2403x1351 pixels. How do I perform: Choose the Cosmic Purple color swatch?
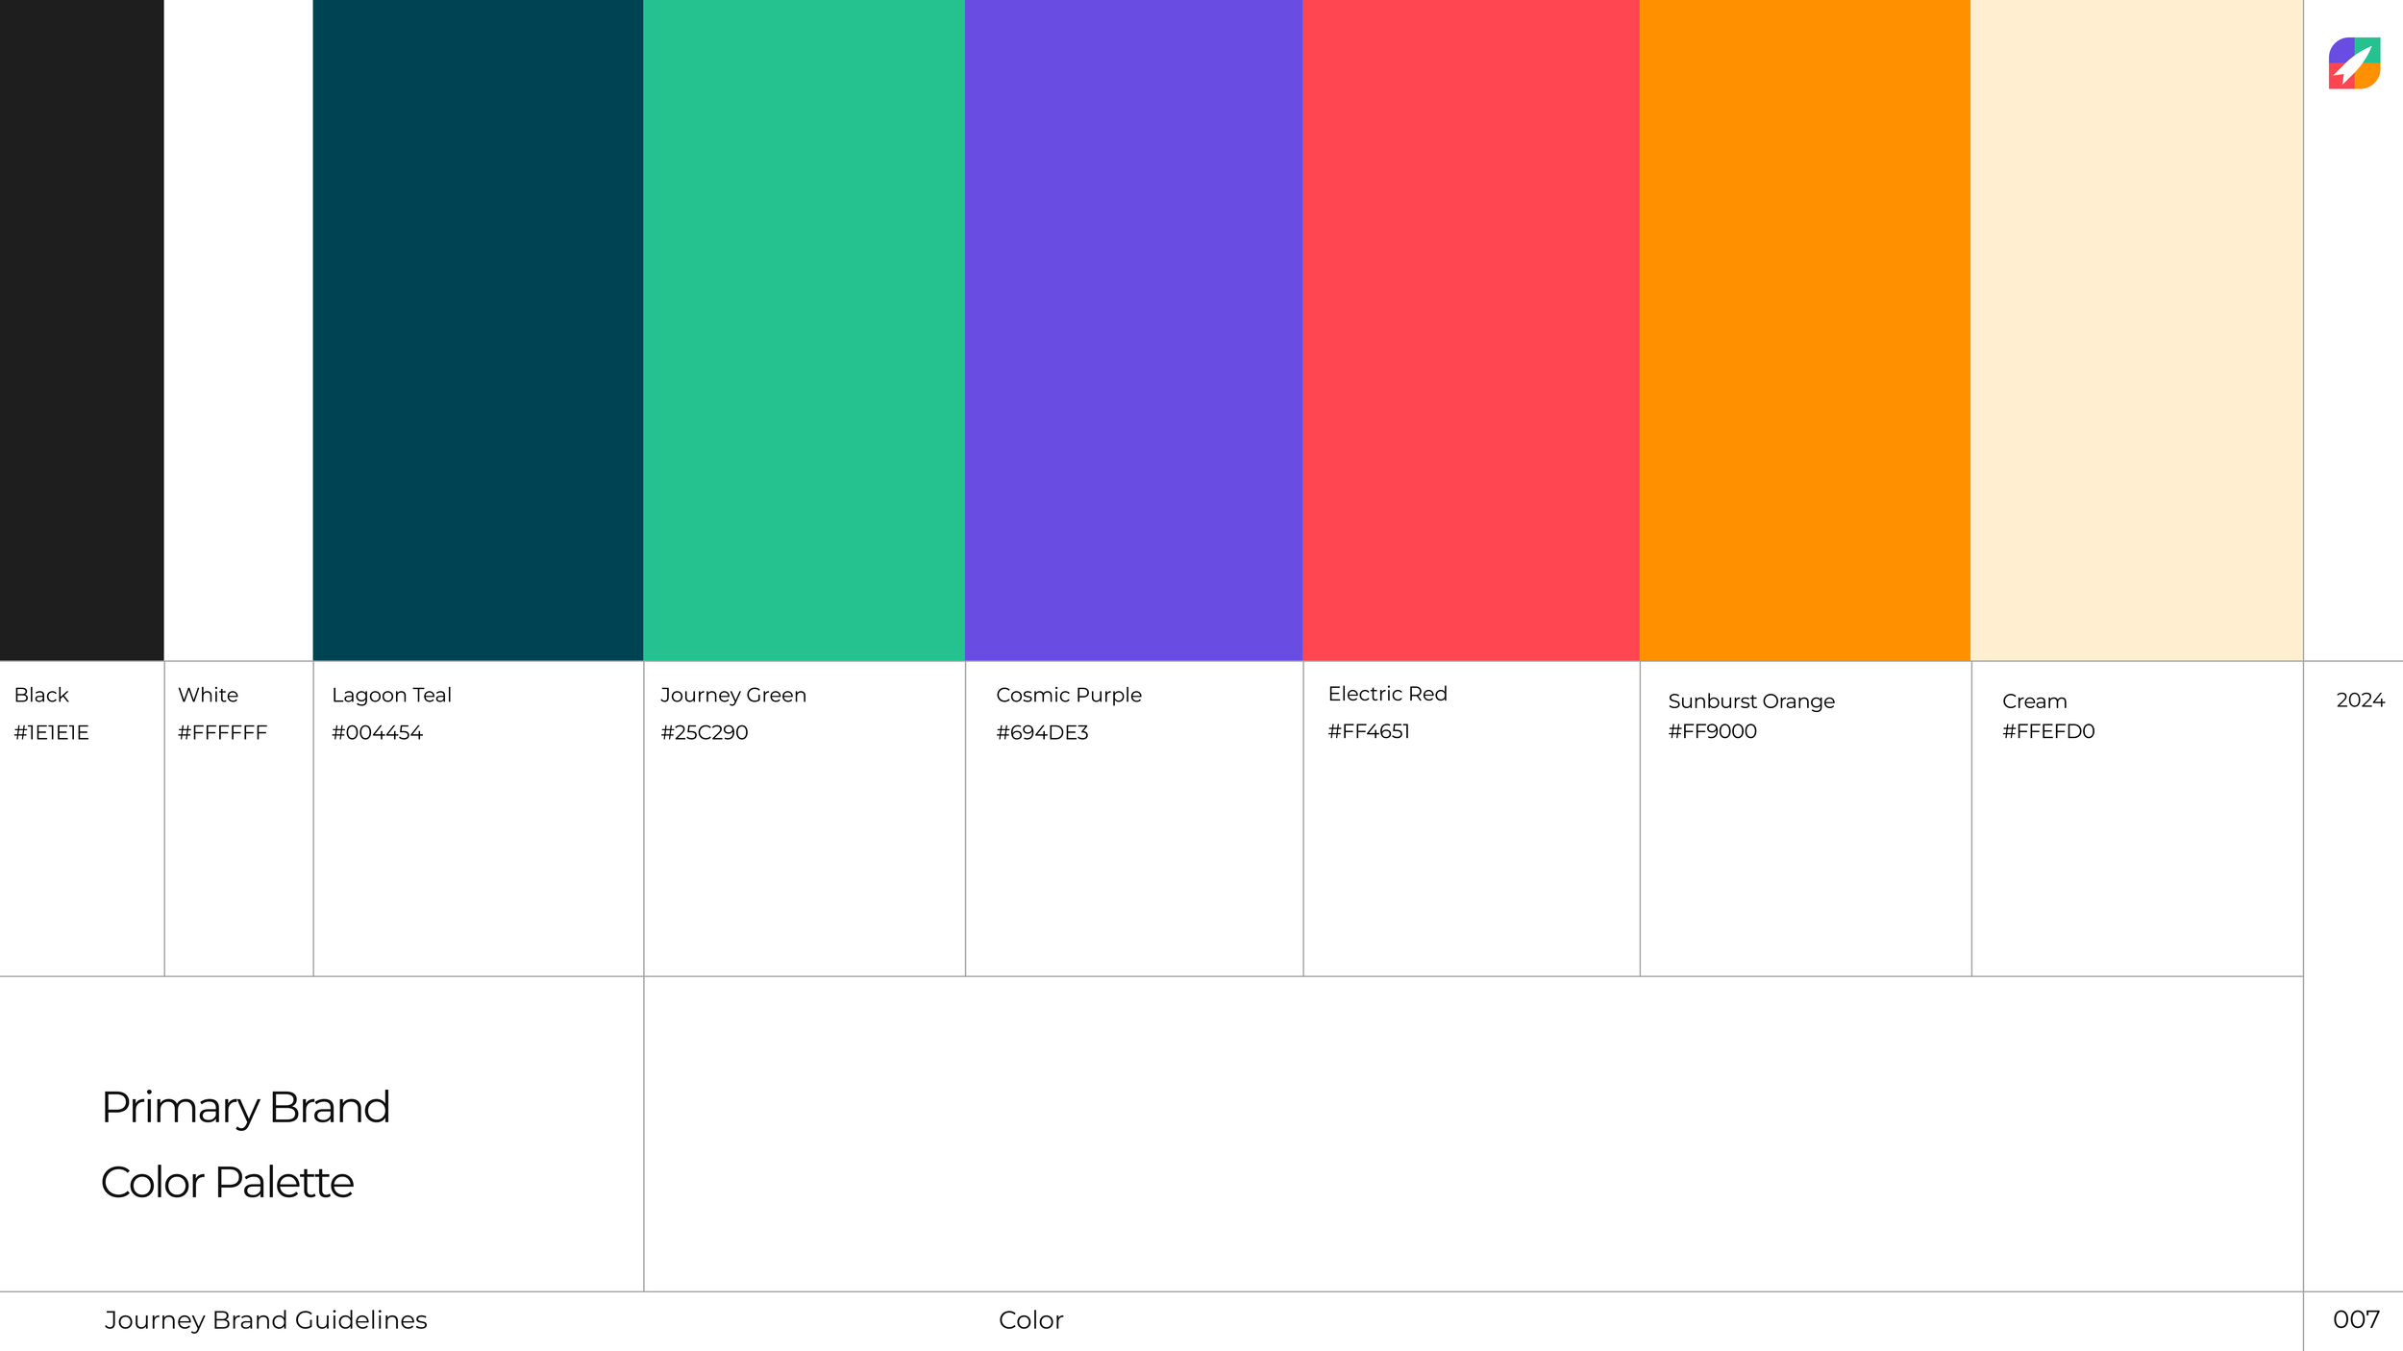tap(1133, 331)
